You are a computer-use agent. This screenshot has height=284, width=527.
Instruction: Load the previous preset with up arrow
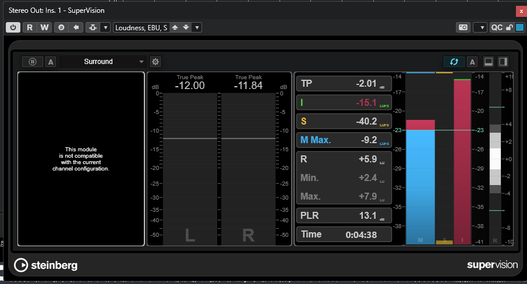click(x=175, y=27)
